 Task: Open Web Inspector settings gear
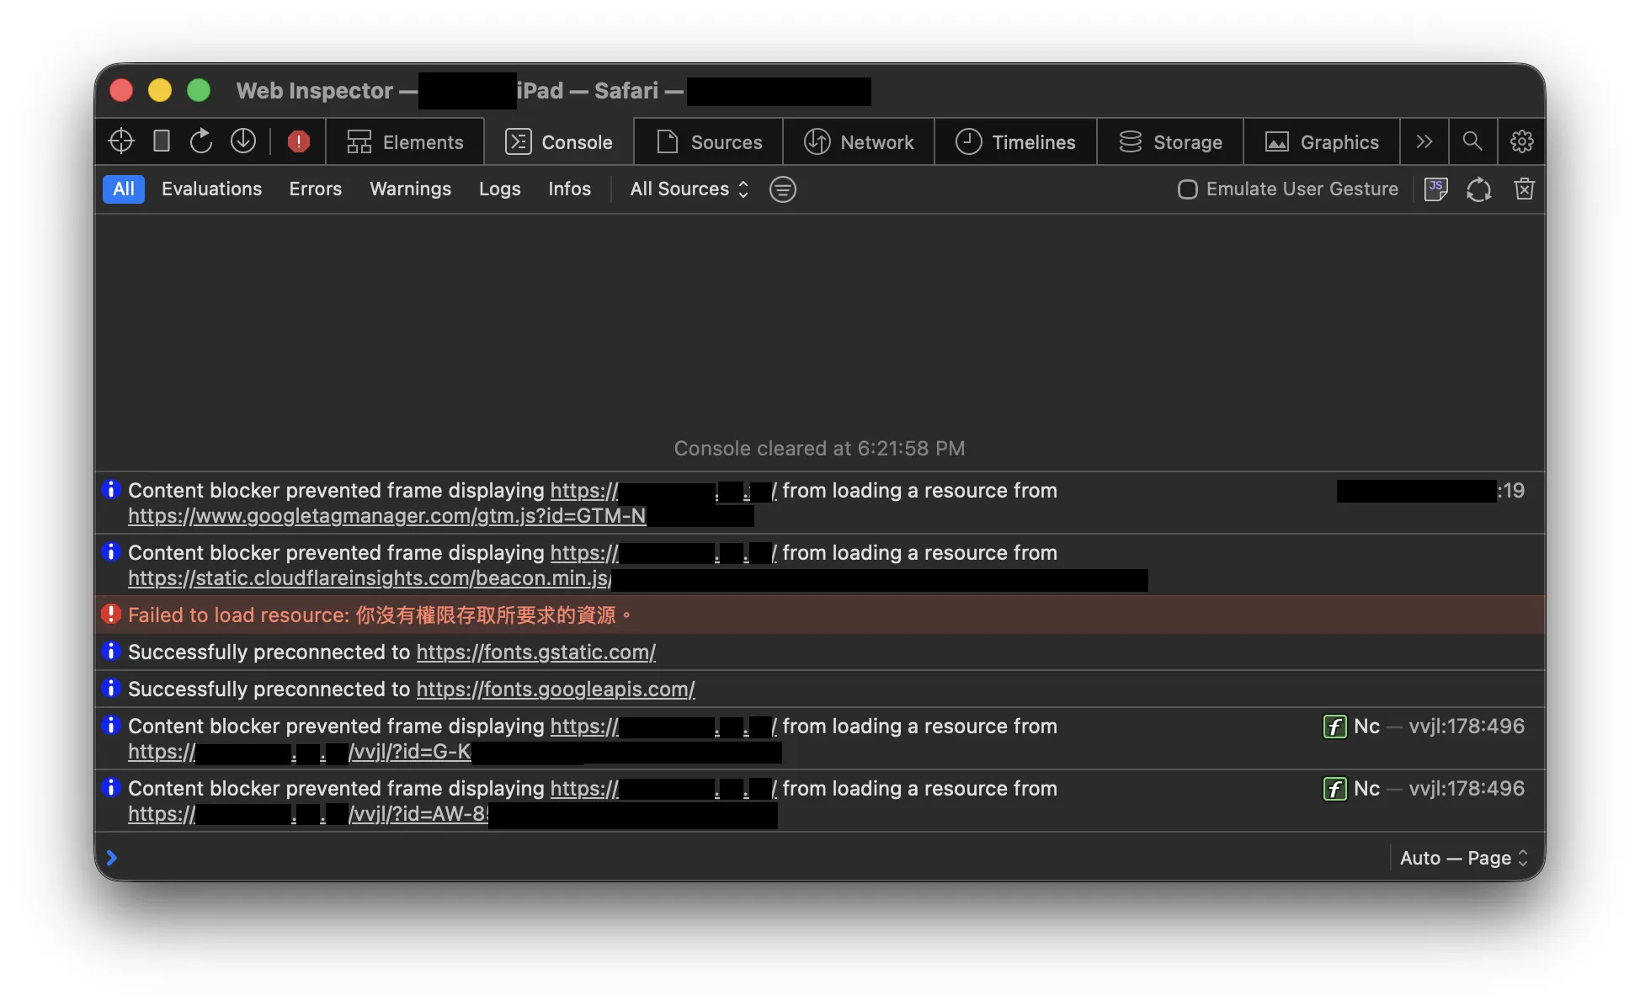pyautogui.click(x=1521, y=141)
